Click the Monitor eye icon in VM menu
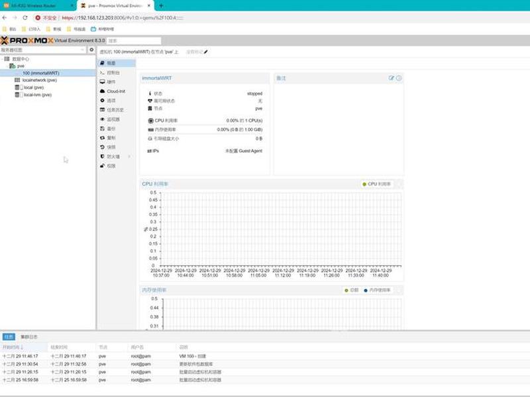Image resolution: width=530 pixels, height=397 pixels. tap(103, 119)
